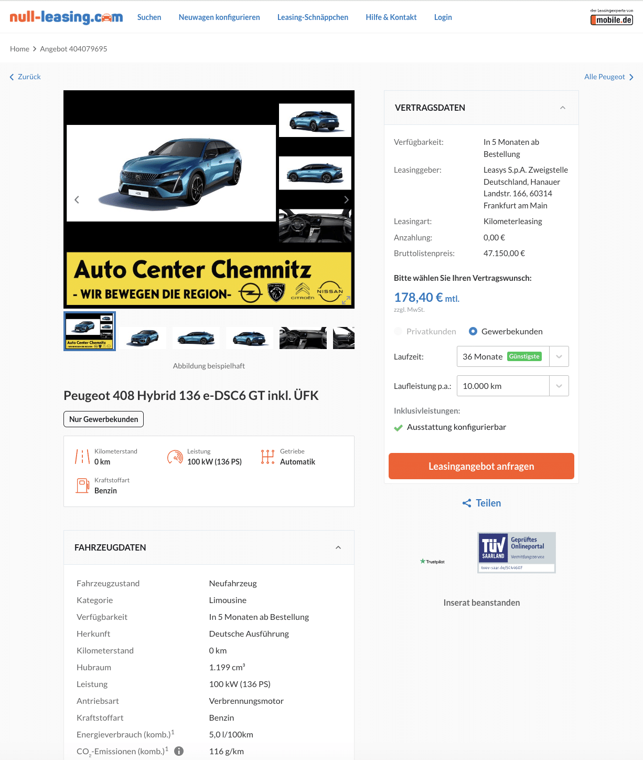Open the Laufzeit 36 Monate dropdown

(513, 356)
